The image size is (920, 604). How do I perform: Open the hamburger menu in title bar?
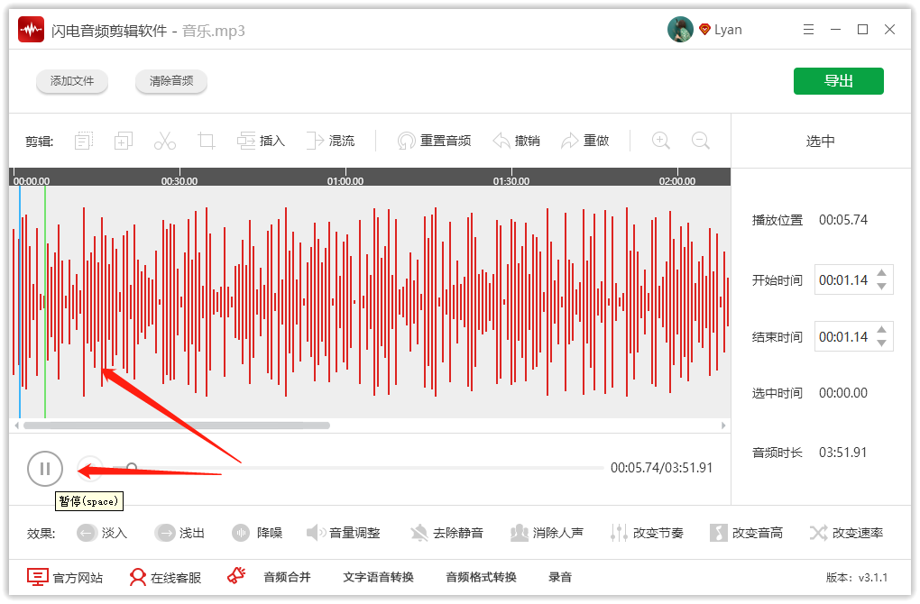(x=808, y=30)
